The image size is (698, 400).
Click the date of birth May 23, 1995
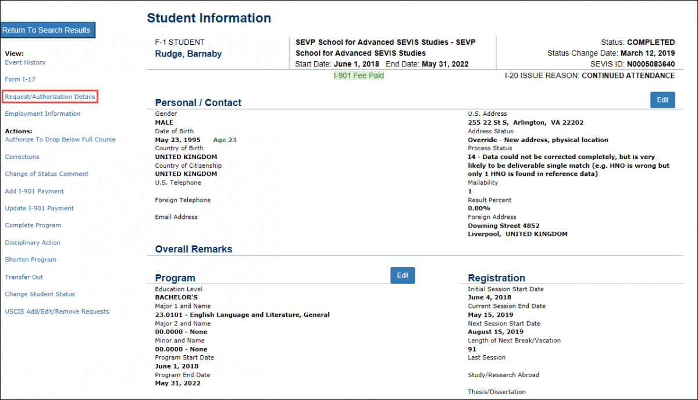point(178,140)
